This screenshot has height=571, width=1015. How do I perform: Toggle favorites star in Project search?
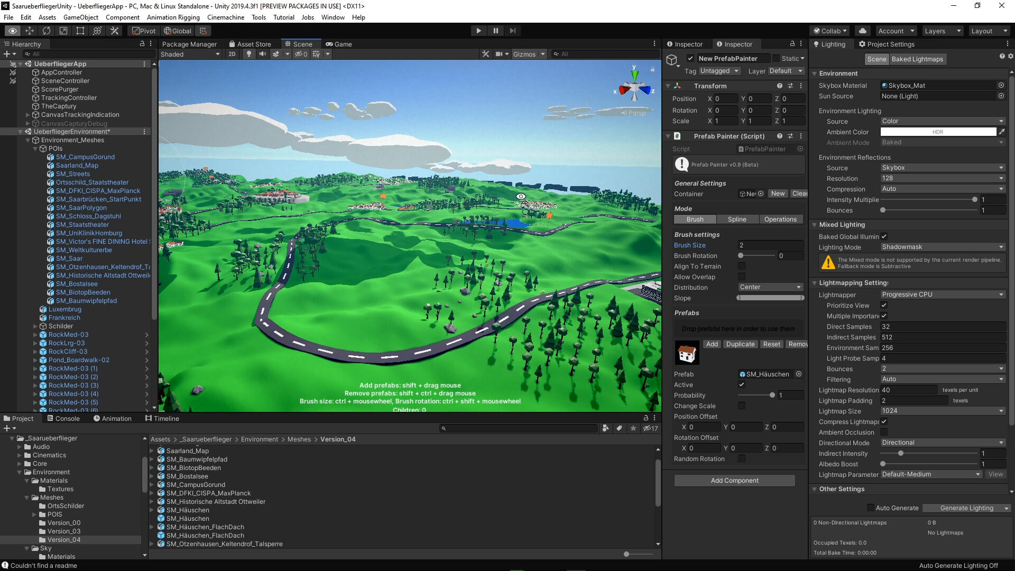click(x=633, y=428)
